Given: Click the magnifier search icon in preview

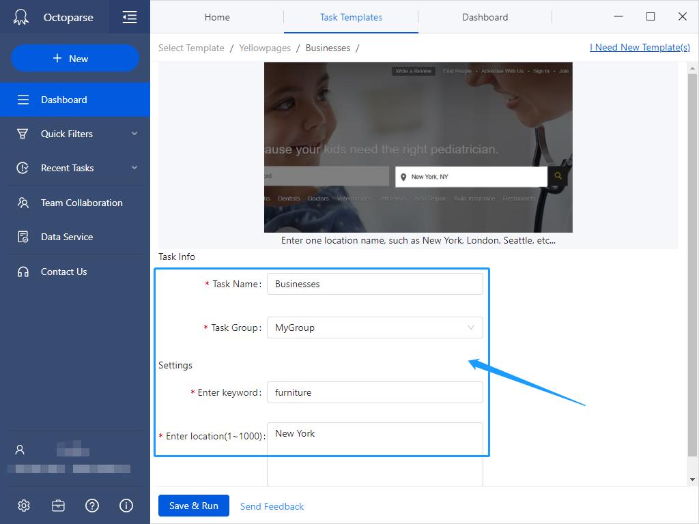Looking at the screenshot, I should pos(558,176).
